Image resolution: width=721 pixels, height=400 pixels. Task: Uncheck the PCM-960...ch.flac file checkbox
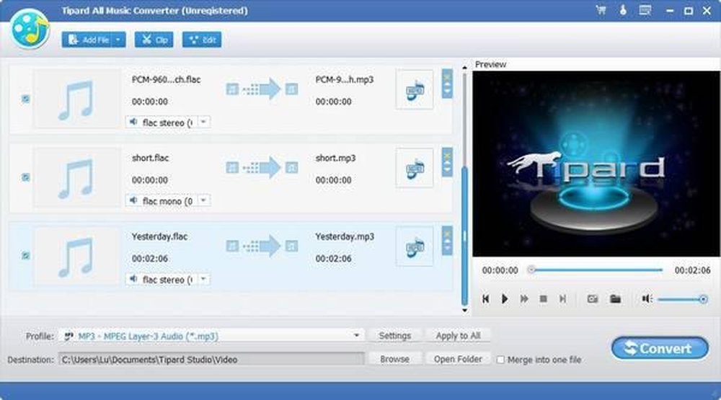26,99
